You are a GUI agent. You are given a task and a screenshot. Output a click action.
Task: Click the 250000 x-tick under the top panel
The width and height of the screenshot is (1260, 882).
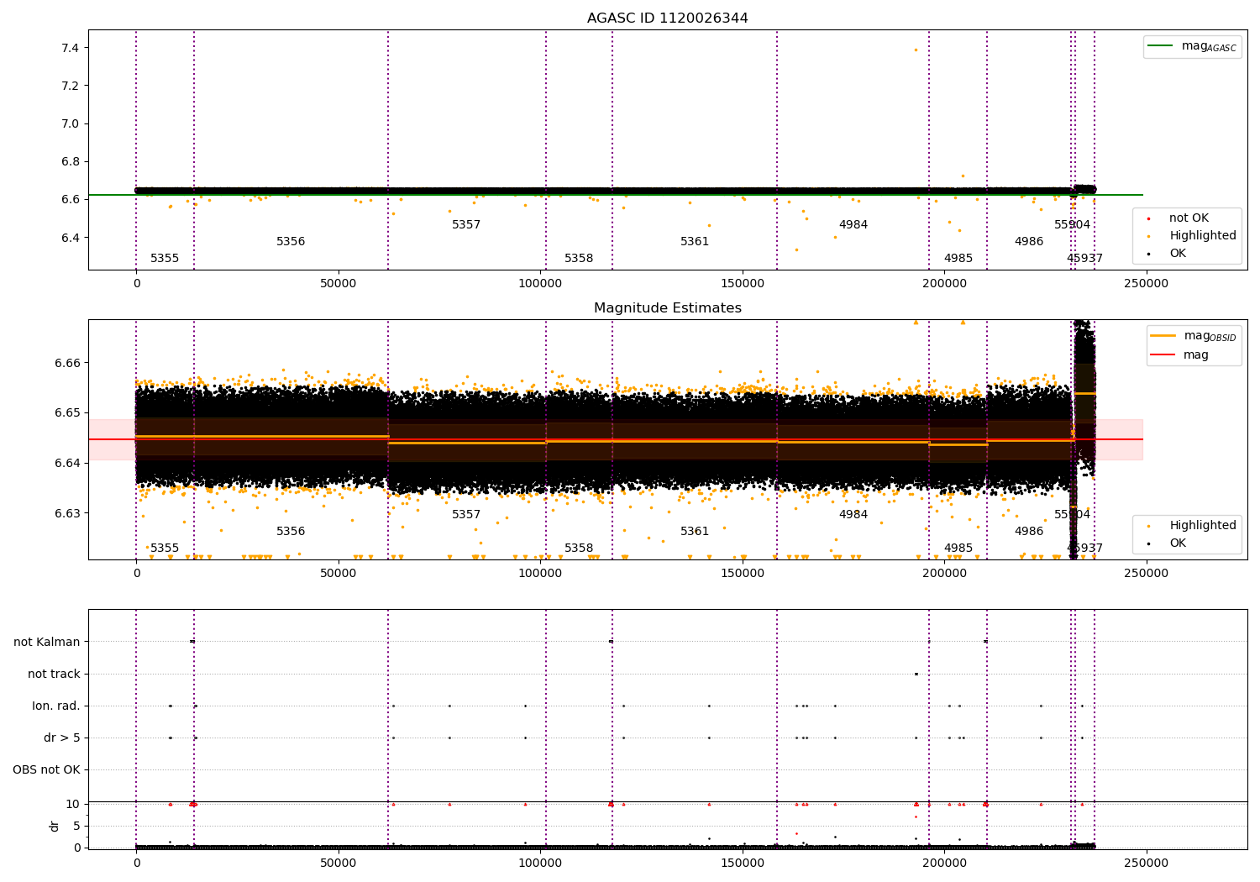(x=1147, y=284)
